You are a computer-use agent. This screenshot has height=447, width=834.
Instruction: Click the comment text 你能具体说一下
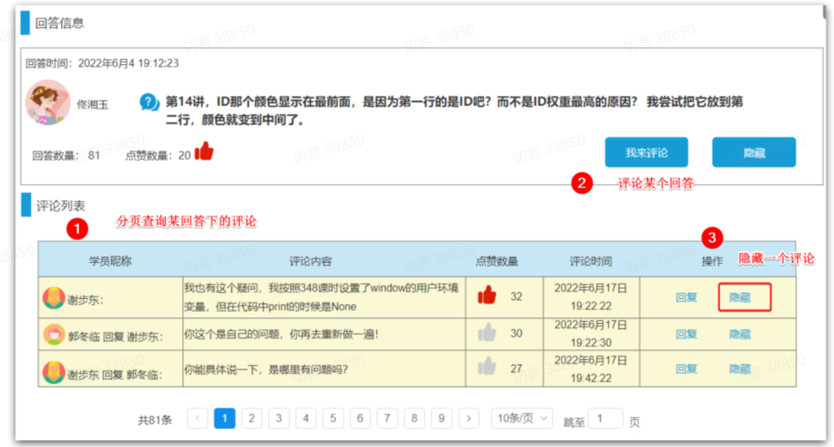tap(266, 369)
